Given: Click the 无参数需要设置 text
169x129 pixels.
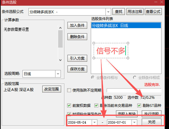Looking at the screenshot, I should tap(16, 29).
